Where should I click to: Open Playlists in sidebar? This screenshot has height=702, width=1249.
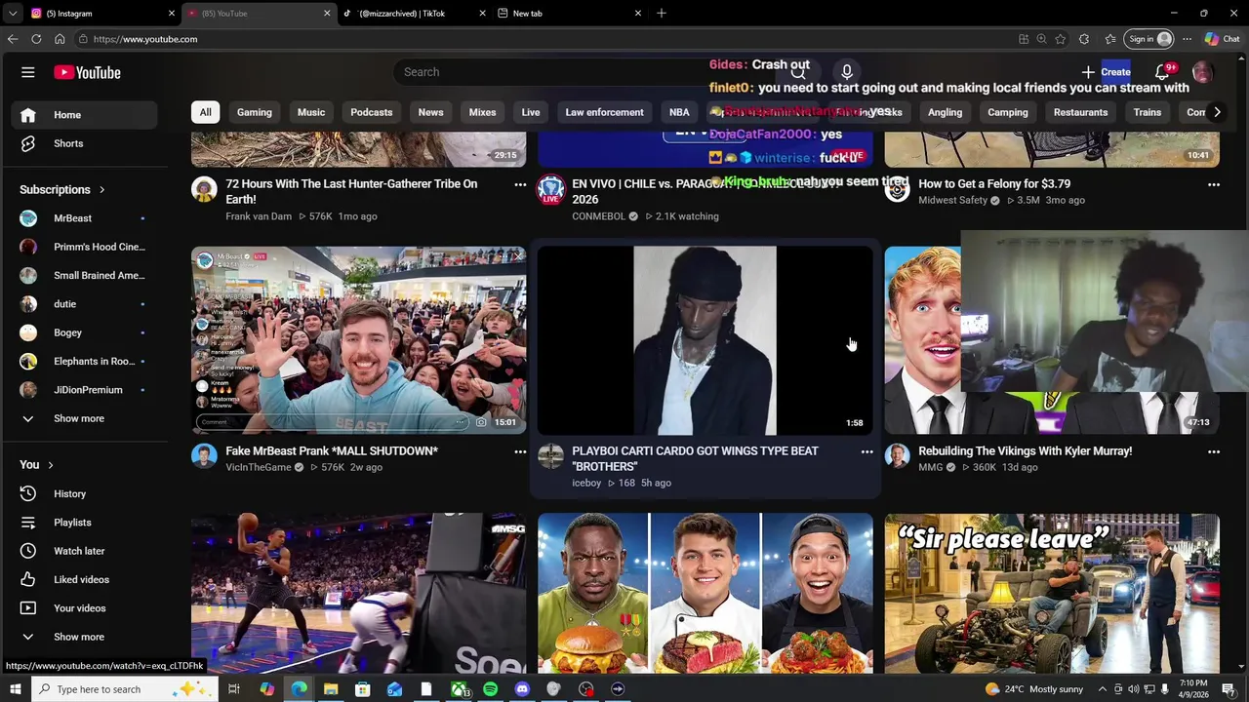[x=84, y=523]
